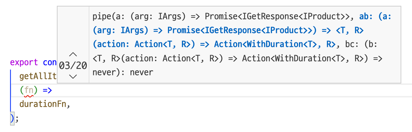Click the getAllIt code text
The height and width of the screenshot is (132, 412).
38,76
